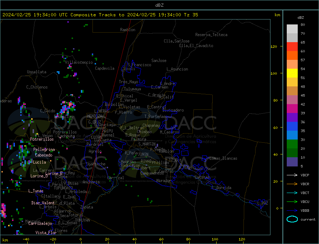Click the MAIPU label
The image size is (319, 244).
click(x=107, y=131)
